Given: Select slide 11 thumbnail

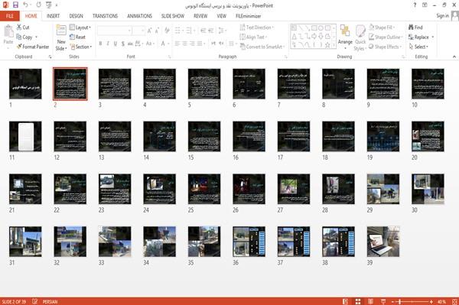Looking at the screenshot, I should [x=25, y=137].
